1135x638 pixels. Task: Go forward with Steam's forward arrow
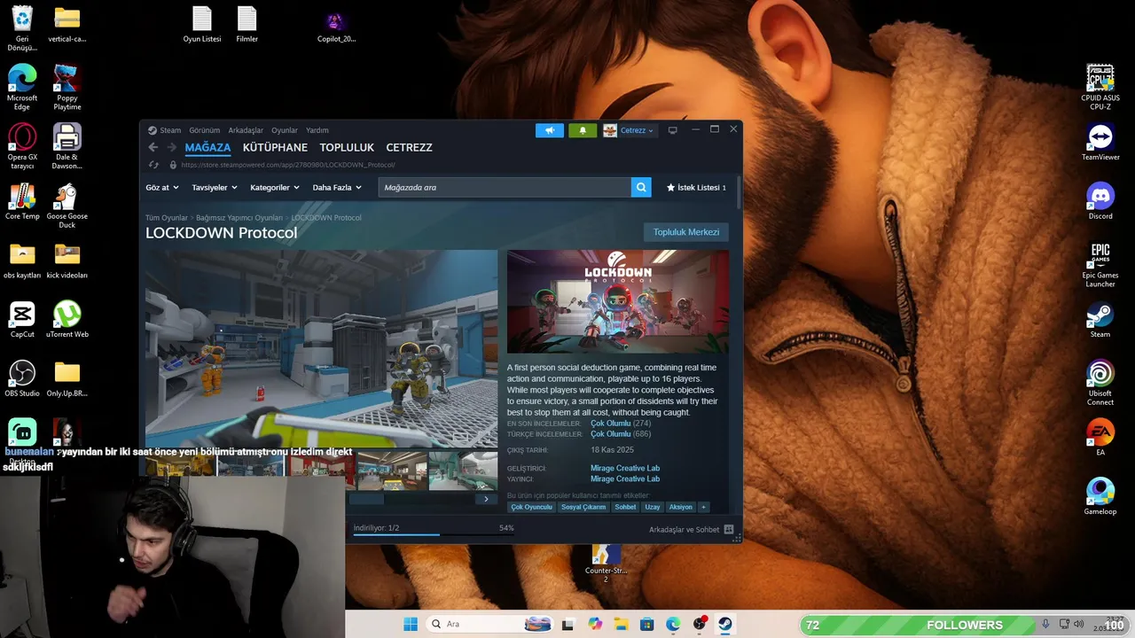[x=171, y=147]
